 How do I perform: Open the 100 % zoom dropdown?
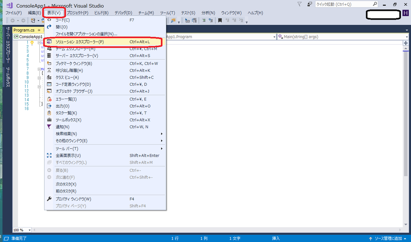click(30, 230)
